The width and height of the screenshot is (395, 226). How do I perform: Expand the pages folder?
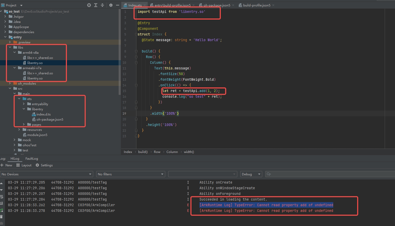tap(24, 124)
